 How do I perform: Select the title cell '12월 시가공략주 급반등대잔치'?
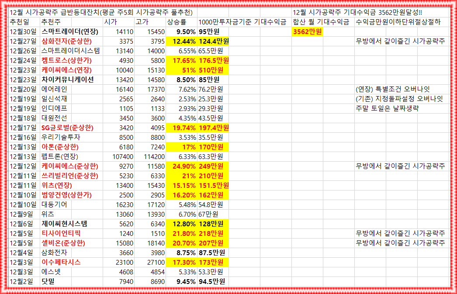[101, 12]
